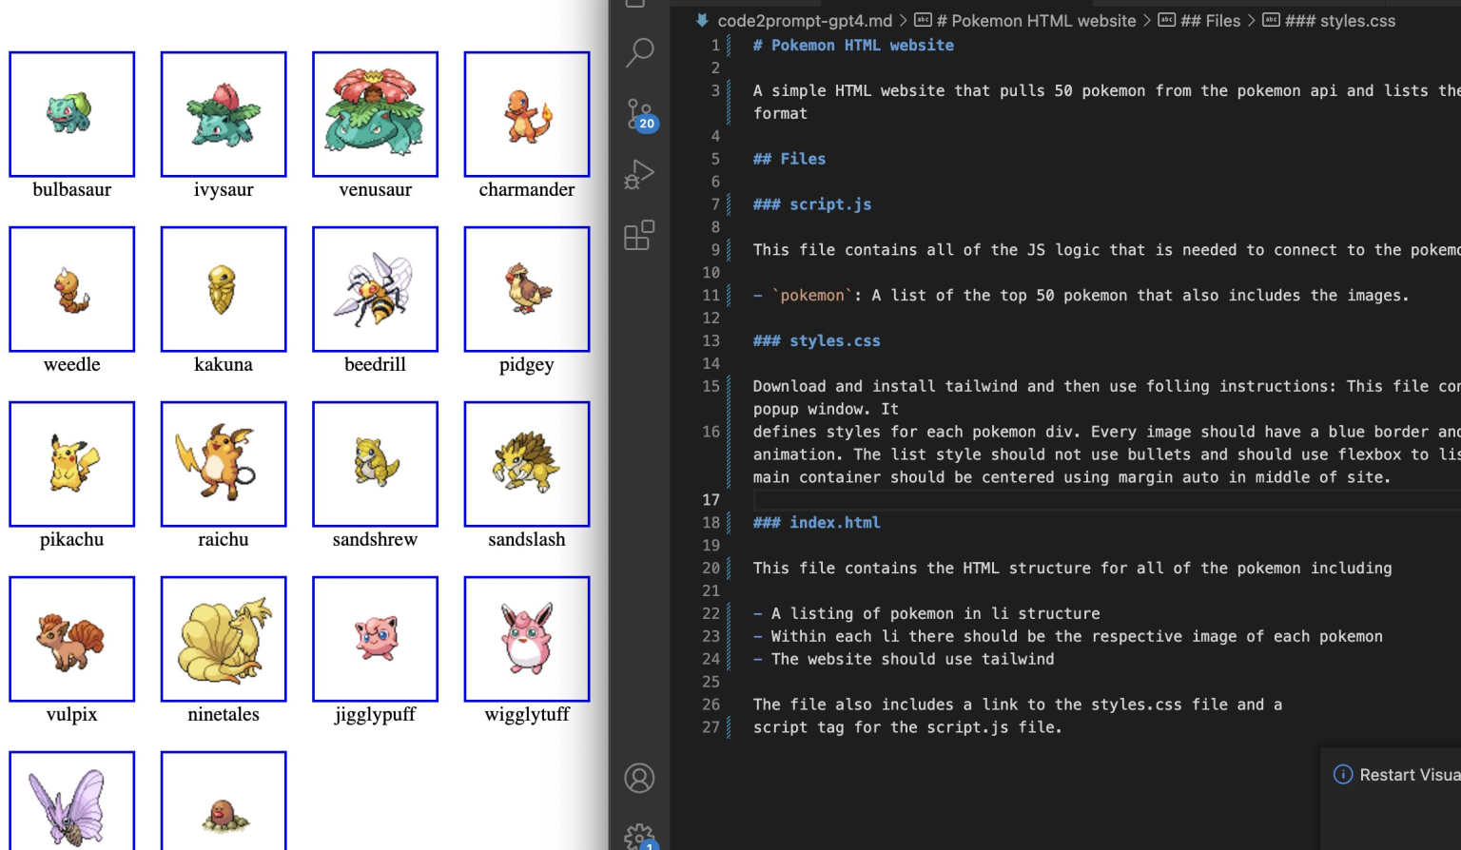Click the info icon on the restart notification

tap(1342, 774)
